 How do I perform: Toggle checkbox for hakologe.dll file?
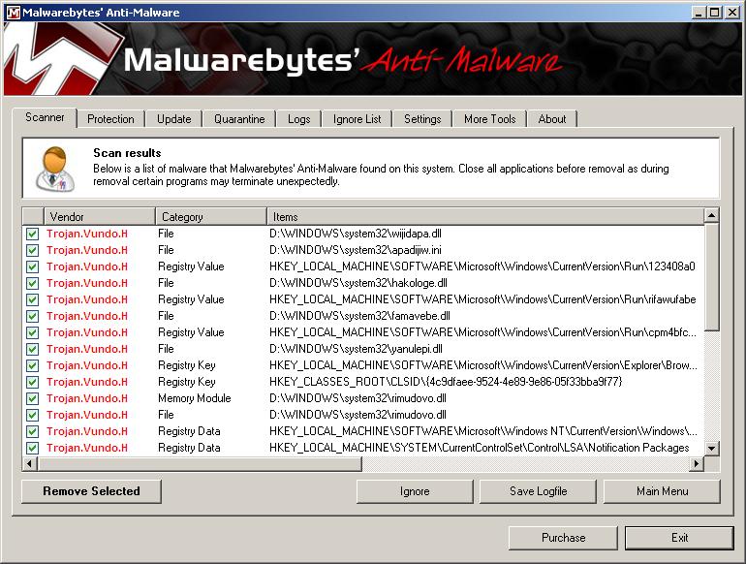click(x=32, y=283)
